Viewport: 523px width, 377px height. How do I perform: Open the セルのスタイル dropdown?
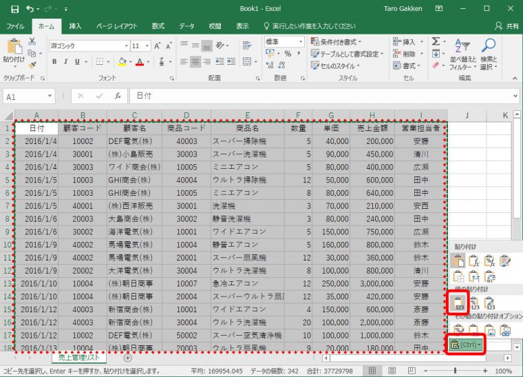click(335, 65)
